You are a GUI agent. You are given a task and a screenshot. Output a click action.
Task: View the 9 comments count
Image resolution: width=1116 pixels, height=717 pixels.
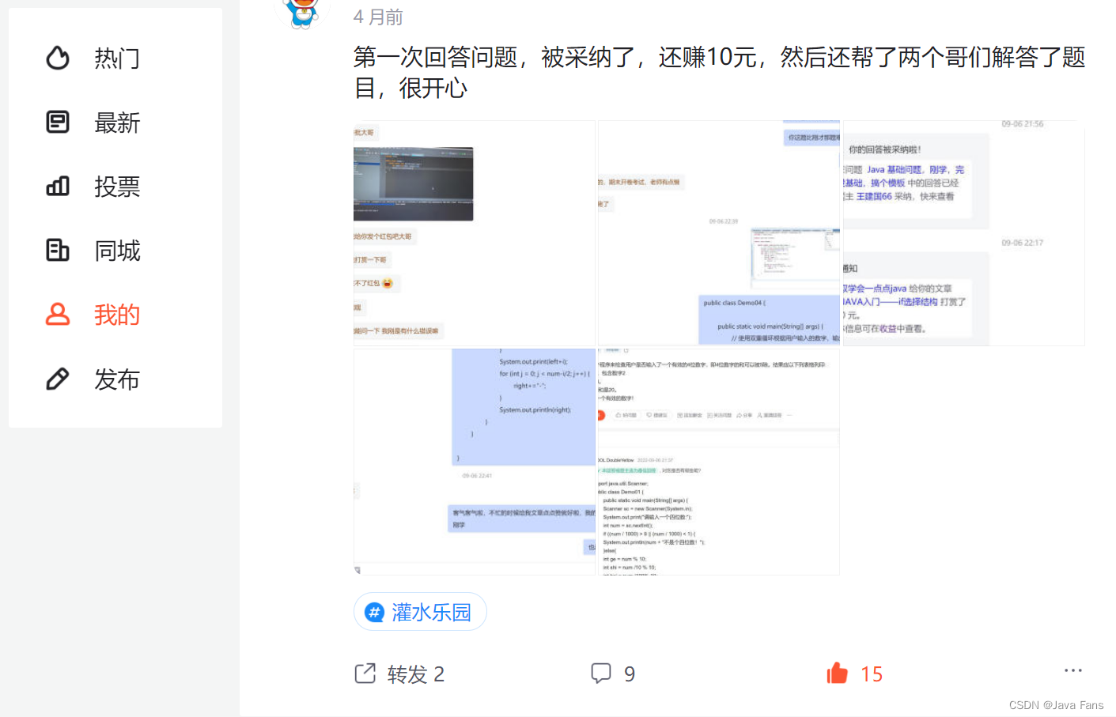pyautogui.click(x=630, y=674)
